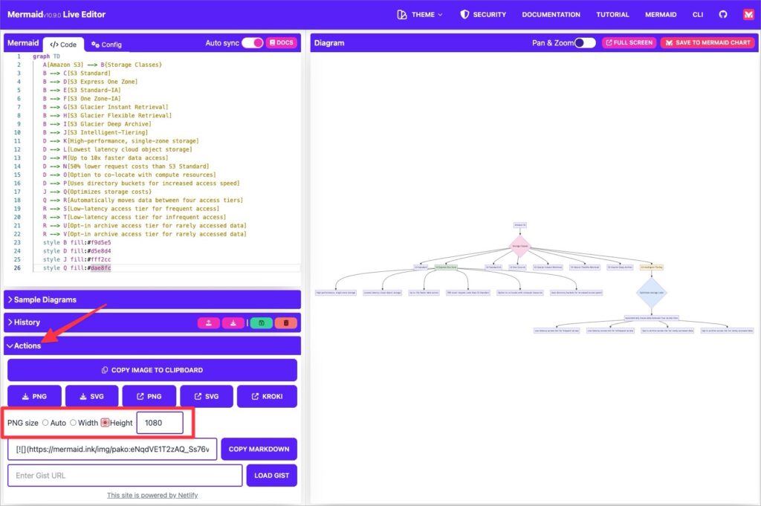Switch to the Code tab
The width and height of the screenshot is (761, 506).
pyautogui.click(x=64, y=44)
